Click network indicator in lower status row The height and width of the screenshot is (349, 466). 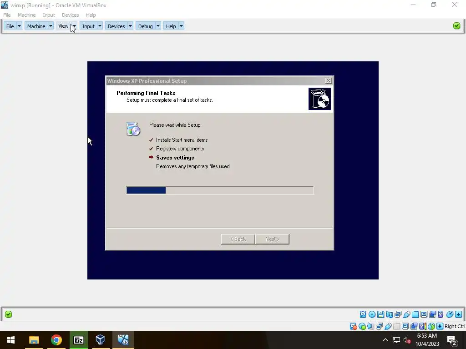coord(379,326)
